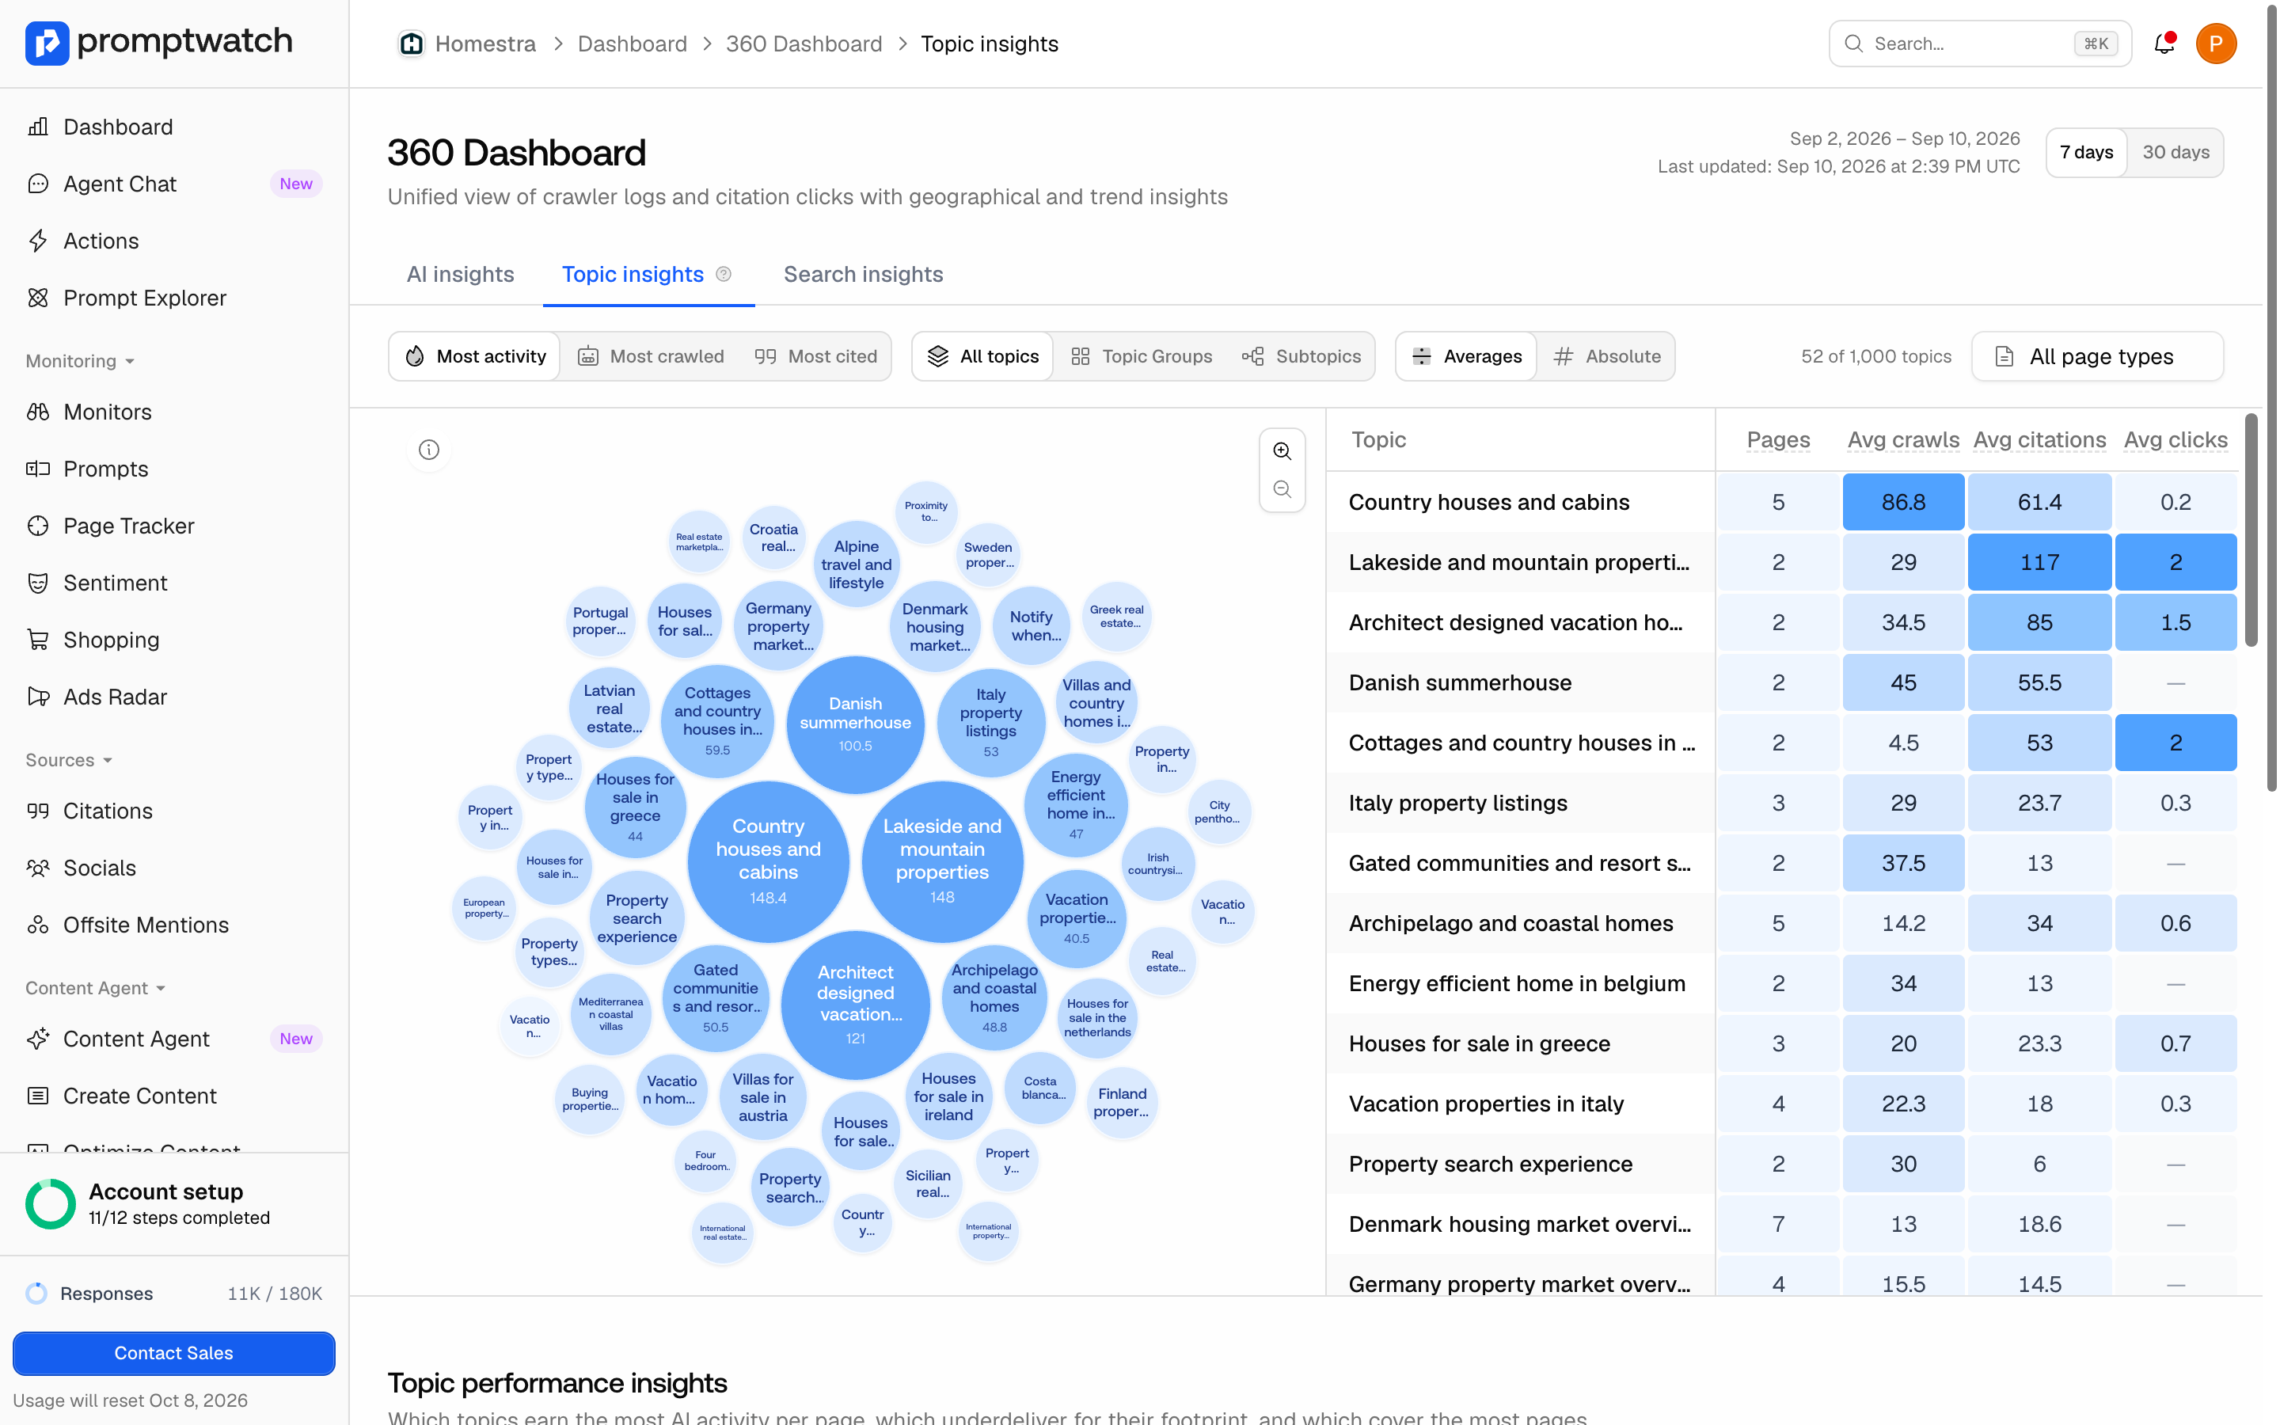
Task: Show All topics view
Action: pos(982,356)
